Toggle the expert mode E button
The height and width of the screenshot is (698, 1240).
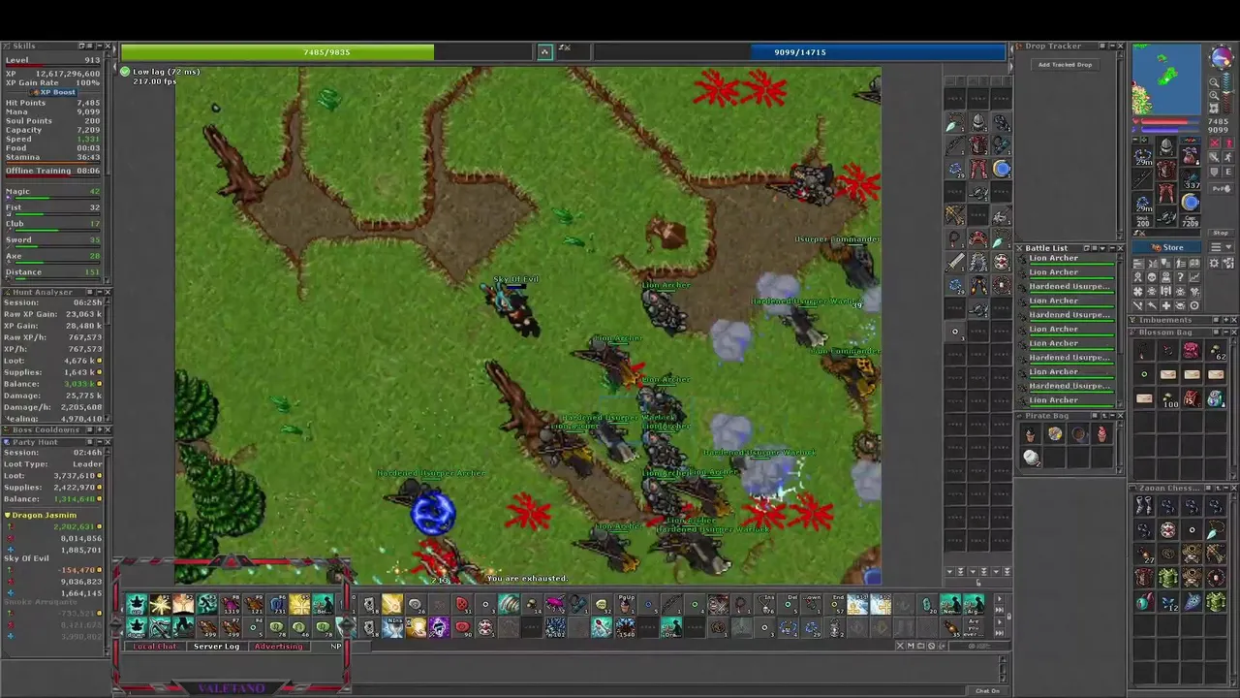1227,172
